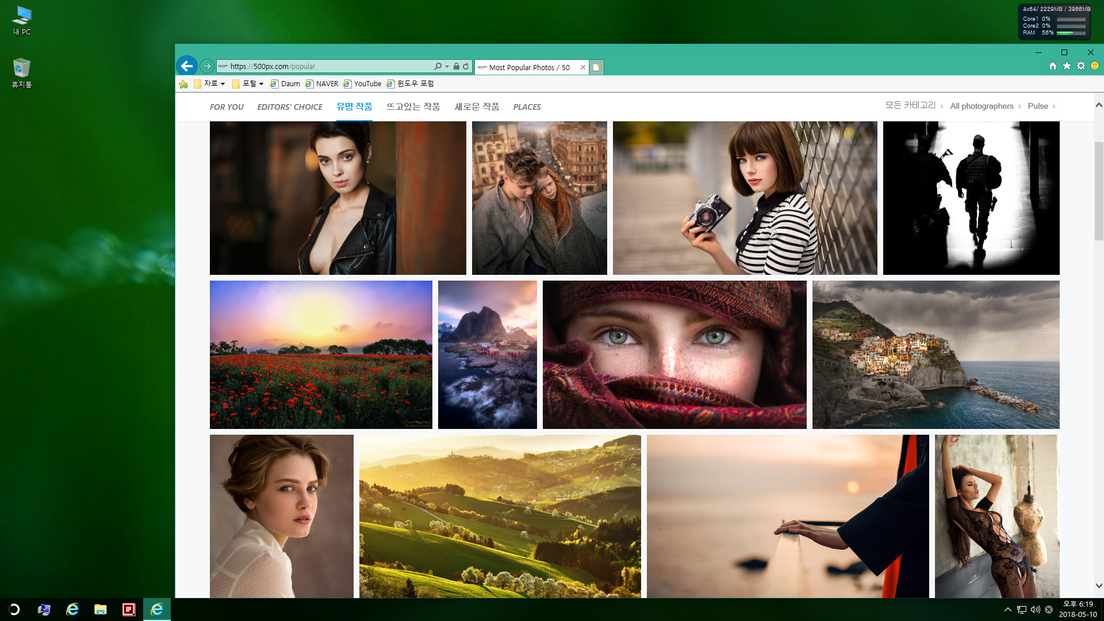1104x621 pixels.
Task: Open the browser Tools gear icon
Action: pos(1081,66)
